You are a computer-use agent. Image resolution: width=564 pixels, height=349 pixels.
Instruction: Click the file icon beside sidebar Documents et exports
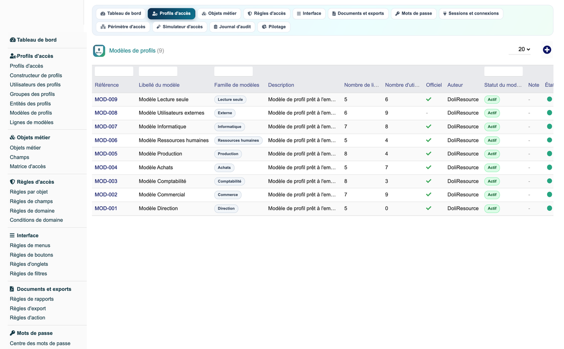point(12,289)
